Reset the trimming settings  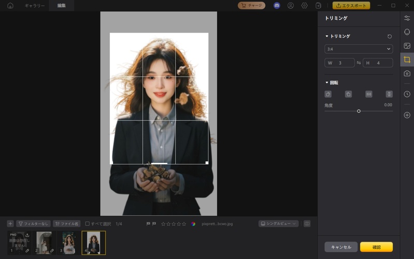[x=390, y=36]
